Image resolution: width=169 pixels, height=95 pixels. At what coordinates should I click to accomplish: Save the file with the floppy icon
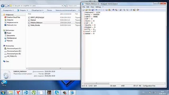coord(92,10)
